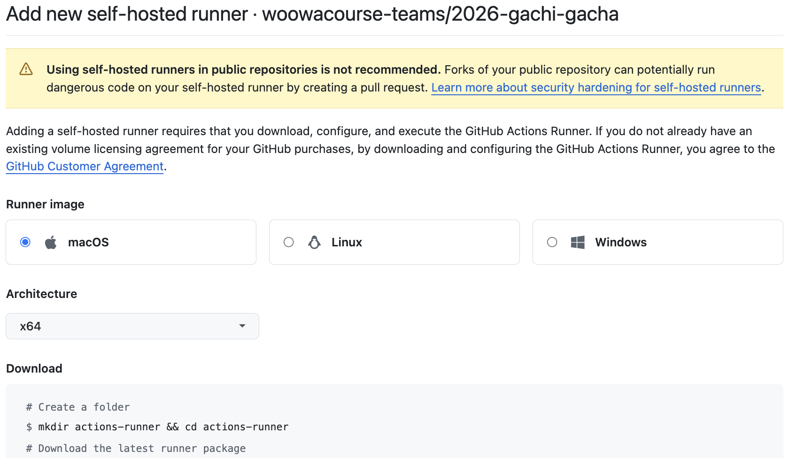
Task: Click the 'mkdir actions-runner' command line
Action: [x=157, y=427]
